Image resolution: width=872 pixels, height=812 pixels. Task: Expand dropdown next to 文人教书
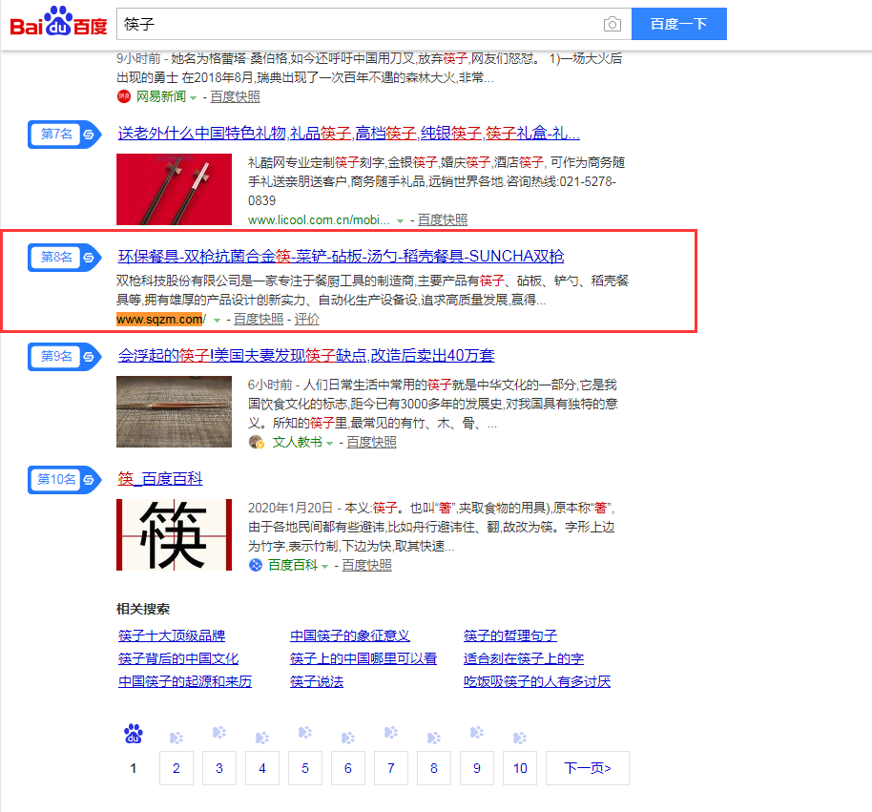[x=329, y=444]
